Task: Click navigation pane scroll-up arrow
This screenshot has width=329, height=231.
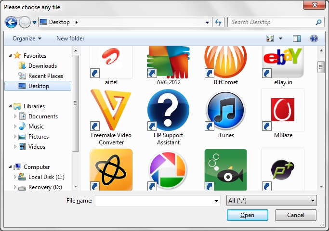Action: [x=76, y=51]
